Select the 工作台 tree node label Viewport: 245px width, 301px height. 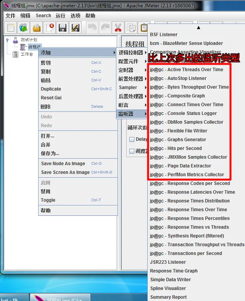[x=27, y=54]
